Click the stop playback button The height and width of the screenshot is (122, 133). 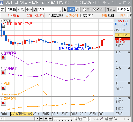pyautogui.click(x=46, y=119)
